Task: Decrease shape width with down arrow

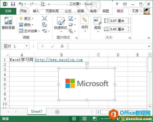Action: (x=129, y=30)
